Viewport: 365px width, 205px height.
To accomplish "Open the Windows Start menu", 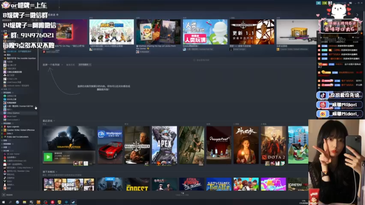I will click(x=3, y=202).
